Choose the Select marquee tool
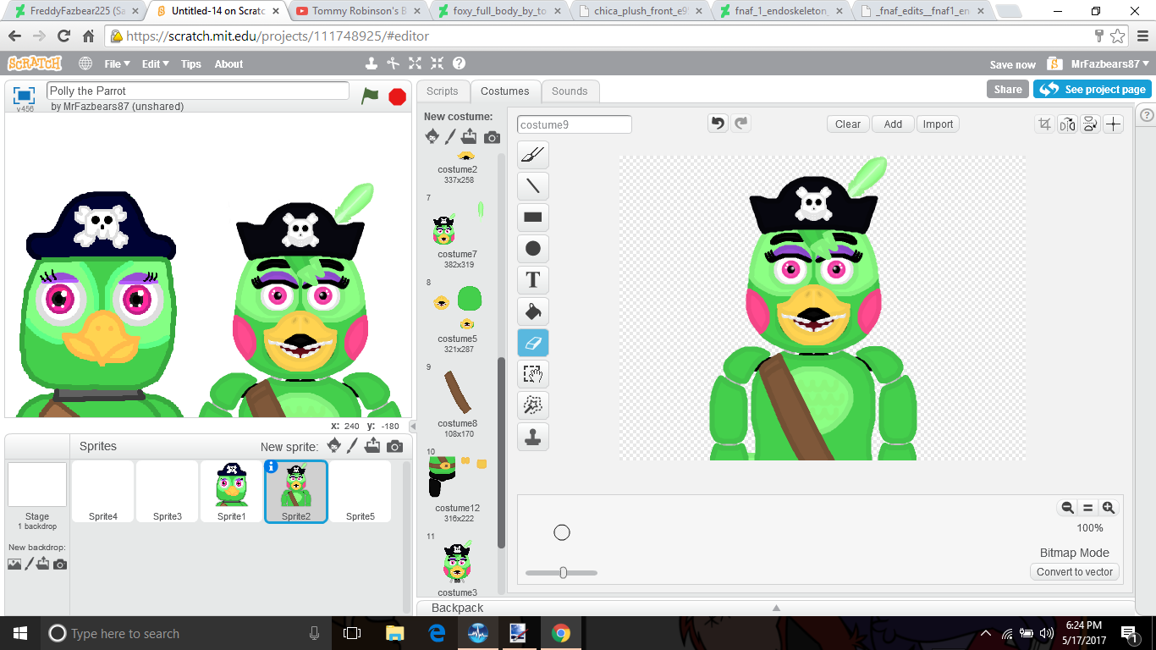Image resolution: width=1156 pixels, height=650 pixels. click(532, 373)
